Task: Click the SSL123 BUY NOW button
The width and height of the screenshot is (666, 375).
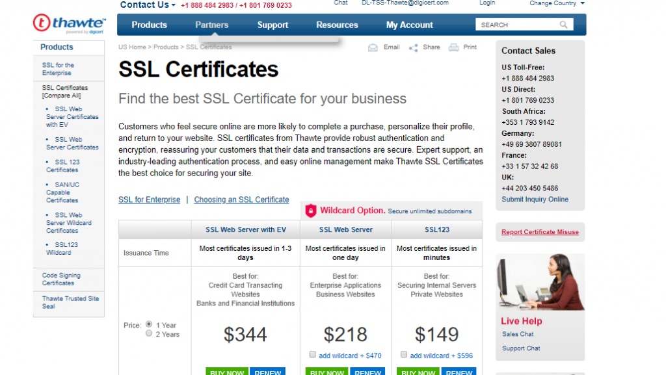Action: (x=418, y=372)
